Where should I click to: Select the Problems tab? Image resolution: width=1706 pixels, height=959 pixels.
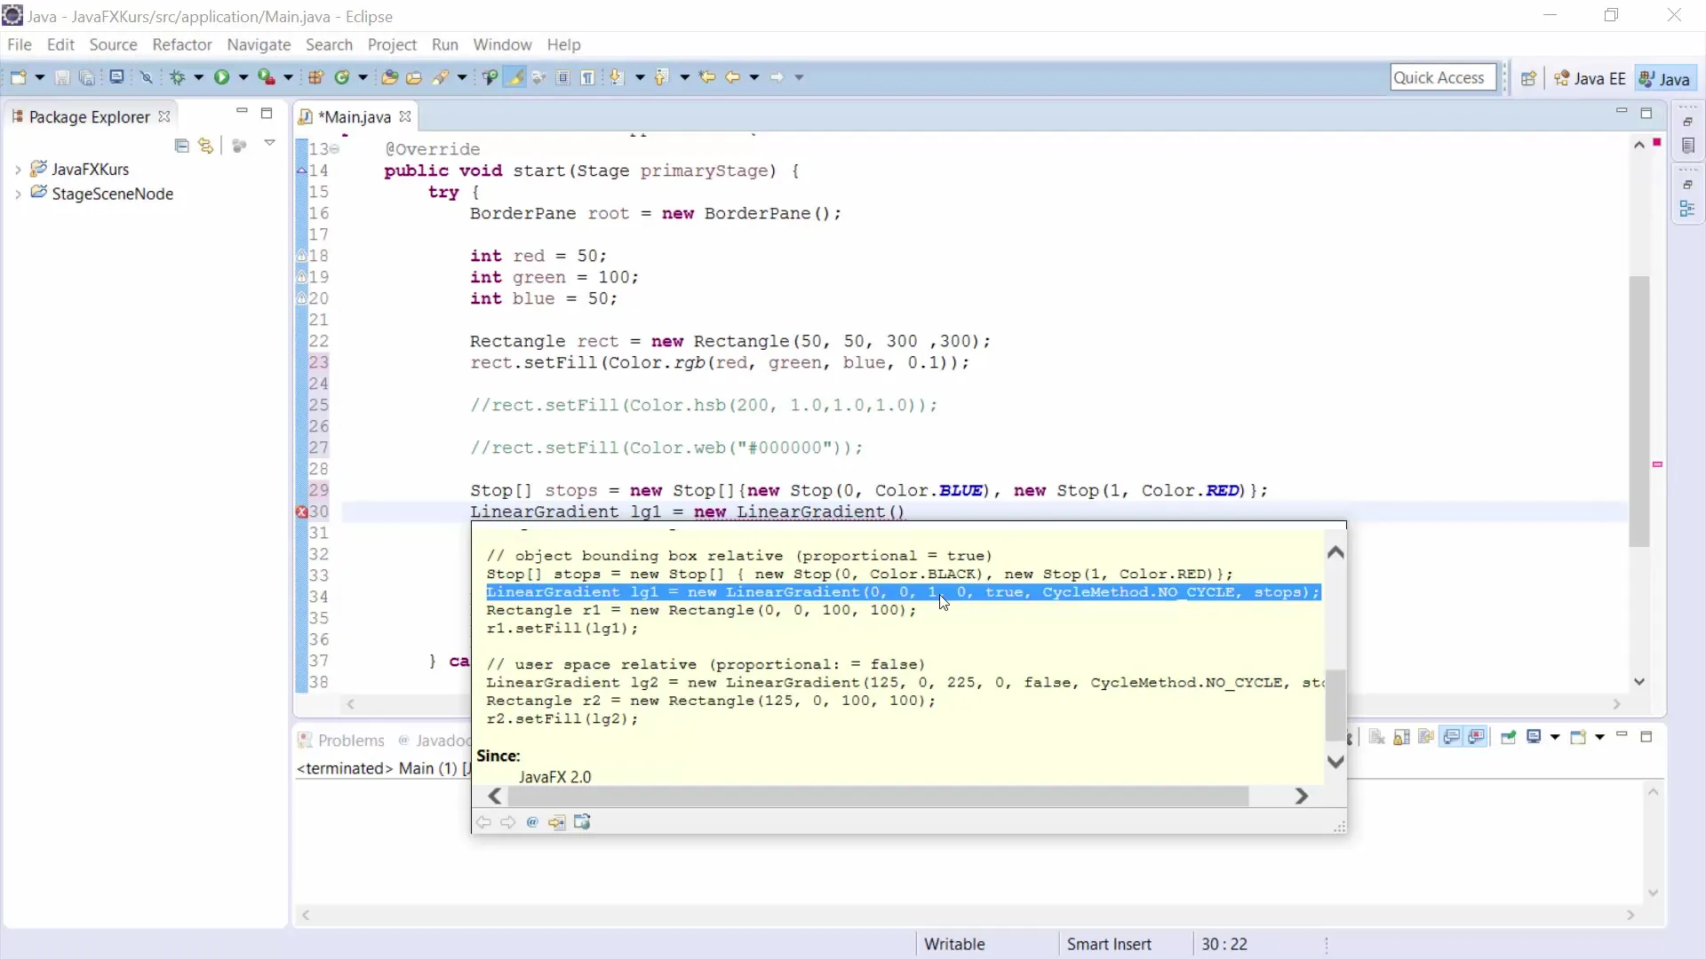(342, 741)
